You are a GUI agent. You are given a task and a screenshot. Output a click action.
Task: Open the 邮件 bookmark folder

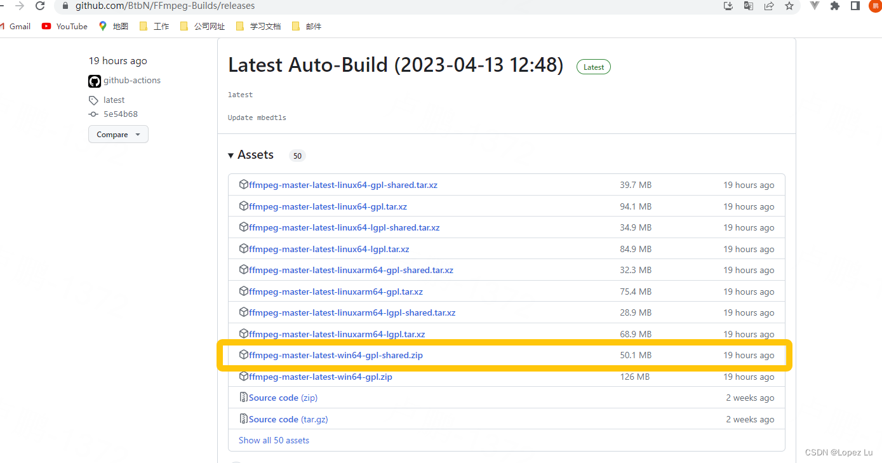[307, 26]
